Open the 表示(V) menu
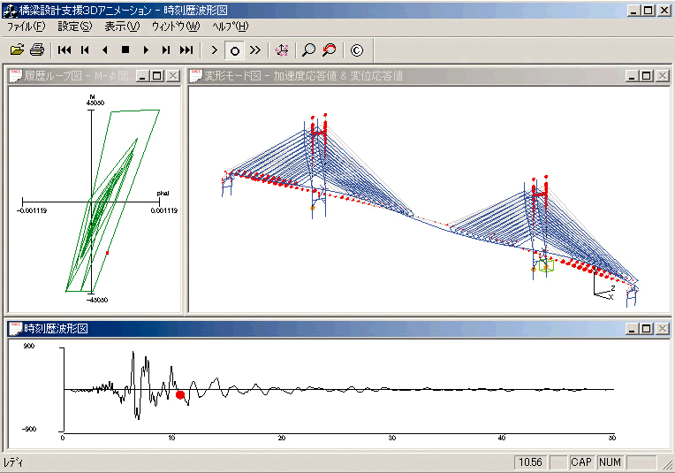The height and width of the screenshot is (473, 675). (122, 27)
